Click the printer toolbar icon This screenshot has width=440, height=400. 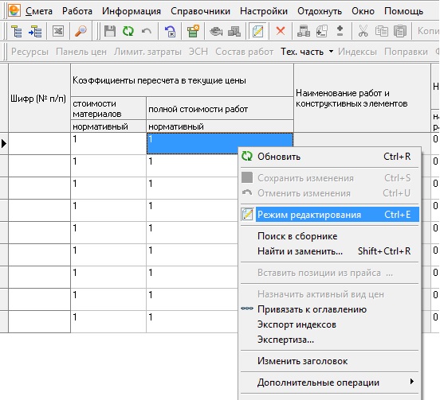[x=216, y=31]
